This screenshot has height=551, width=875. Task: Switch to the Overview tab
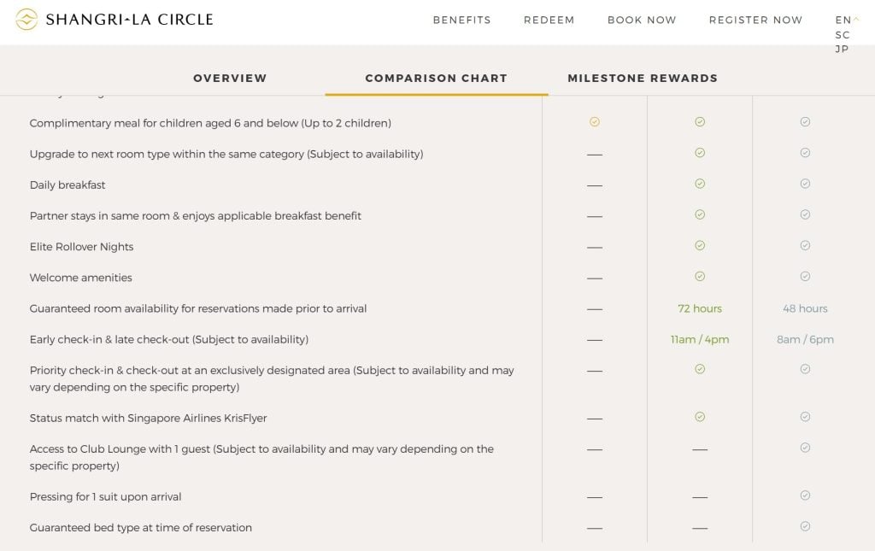(230, 78)
